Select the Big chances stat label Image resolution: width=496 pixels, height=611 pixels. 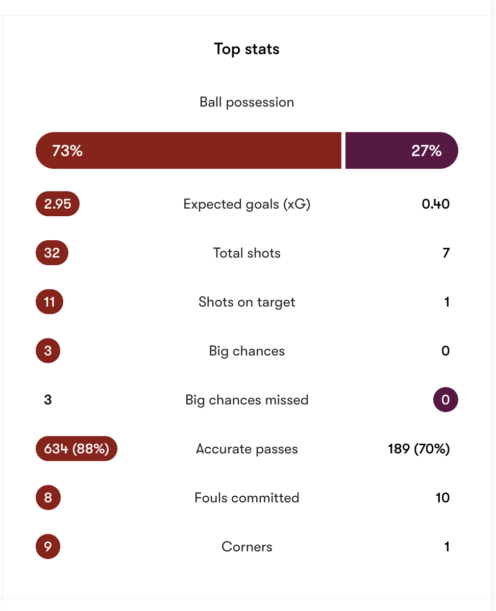(x=247, y=351)
